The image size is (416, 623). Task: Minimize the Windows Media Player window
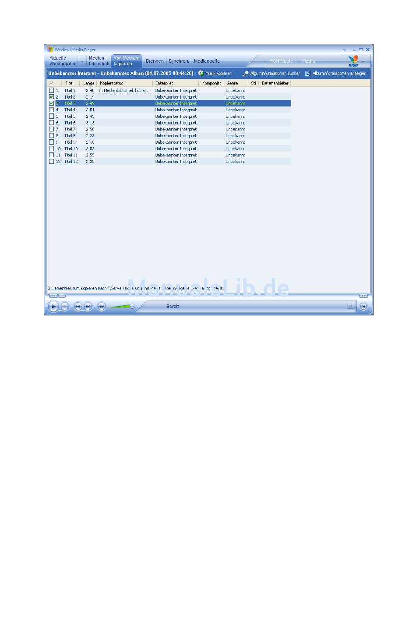[354, 50]
